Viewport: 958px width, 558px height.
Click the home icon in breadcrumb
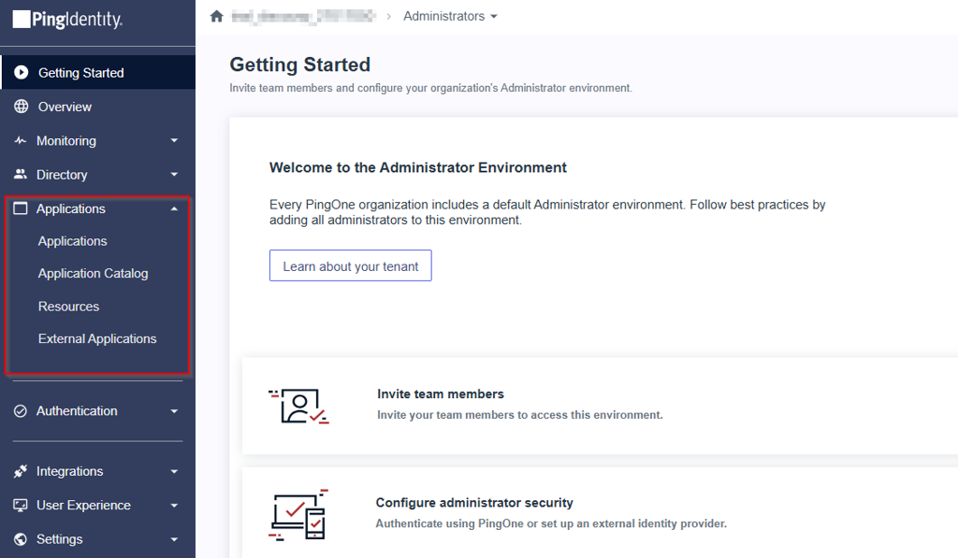pyautogui.click(x=216, y=16)
